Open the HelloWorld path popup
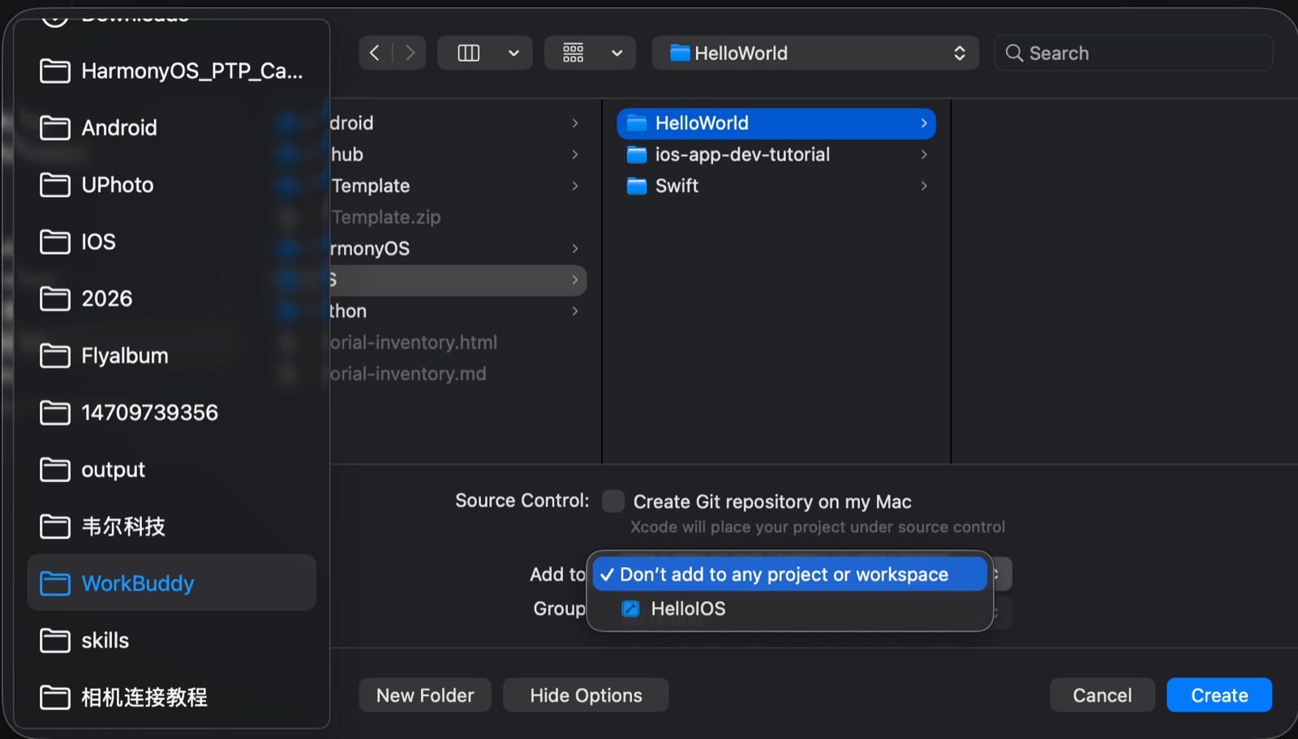Screen dimensions: 1298x739 [x=815, y=54]
